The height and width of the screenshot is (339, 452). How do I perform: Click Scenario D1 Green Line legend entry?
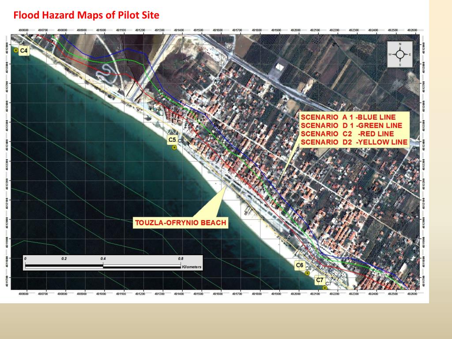tap(351, 126)
